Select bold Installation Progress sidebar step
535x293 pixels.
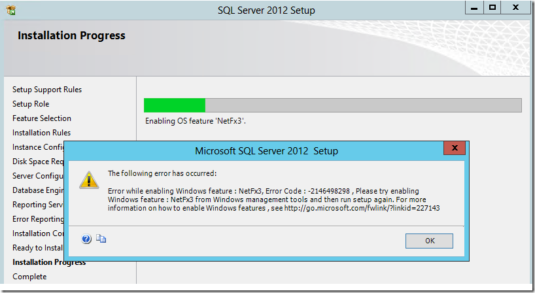pos(49,262)
